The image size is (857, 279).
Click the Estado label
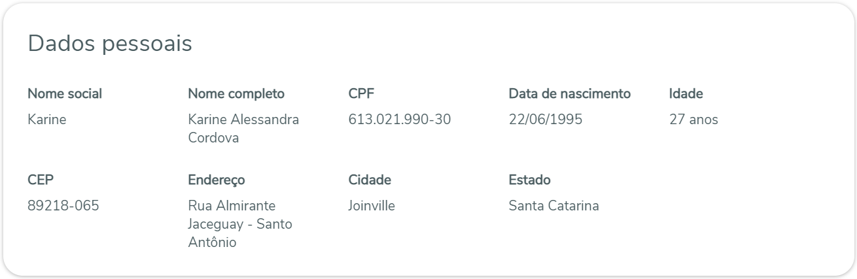pyautogui.click(x=529, y=180)
